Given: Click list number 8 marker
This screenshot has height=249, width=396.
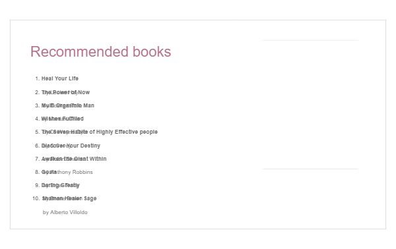Looking at the screenshot, I should 38,172.
